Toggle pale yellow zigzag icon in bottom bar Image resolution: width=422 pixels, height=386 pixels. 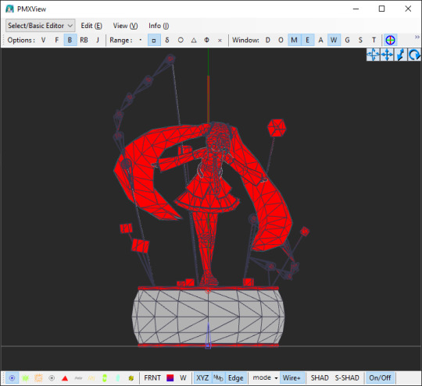pos(91,378)
